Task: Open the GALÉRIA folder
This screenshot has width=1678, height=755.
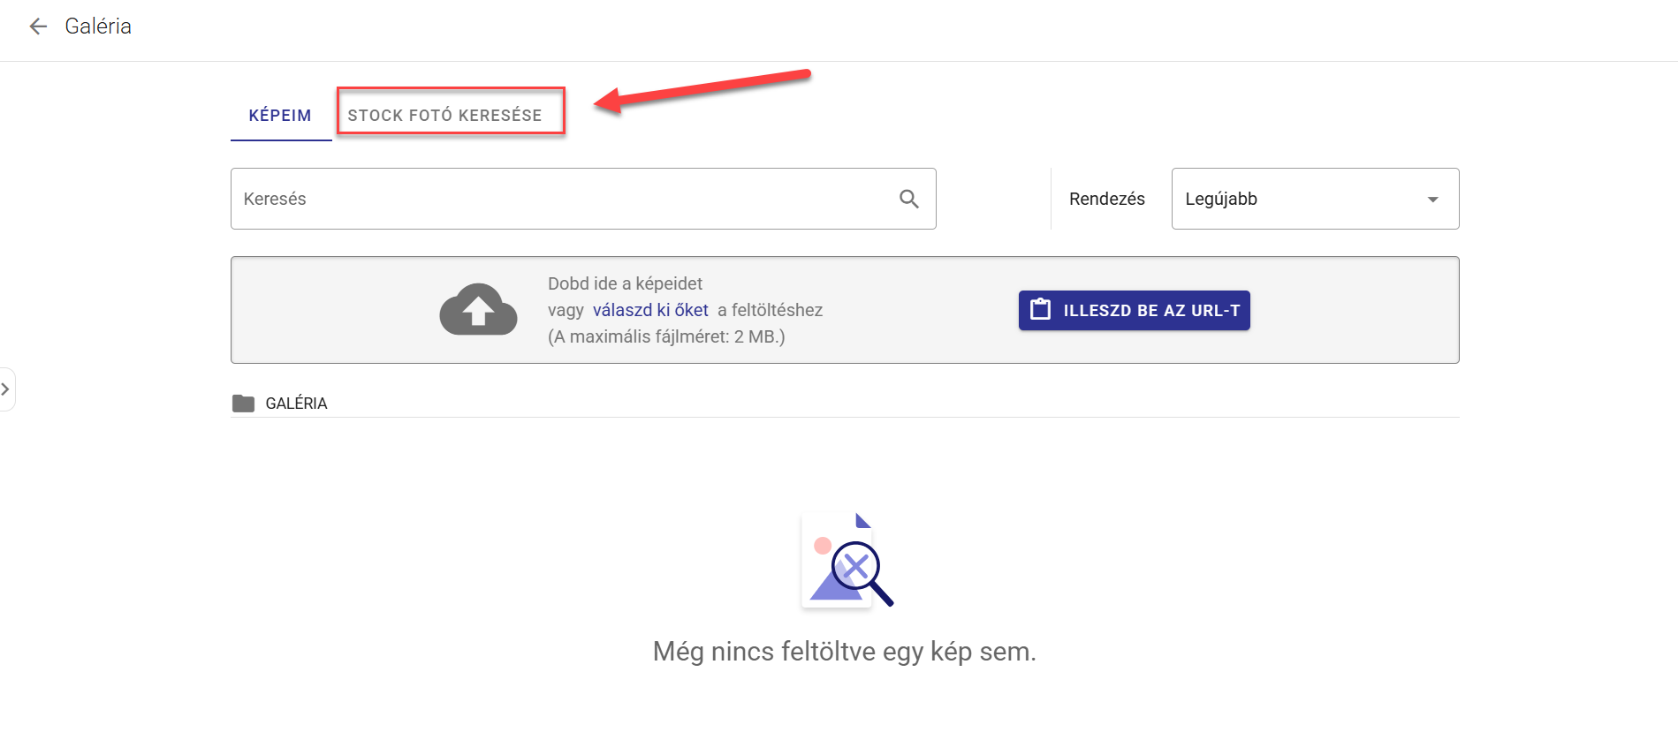Action: (279, 404)
